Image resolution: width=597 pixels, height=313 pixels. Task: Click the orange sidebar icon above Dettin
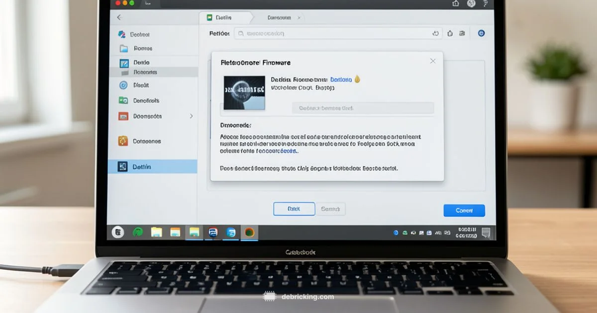click(123, 141)
